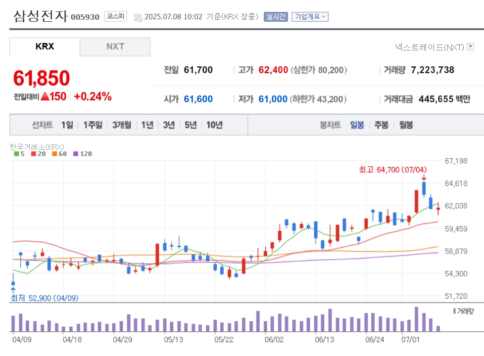Screen dimensions: 484x356
Task: Click the x-axis date label 04/29
Action: click(123, 340)
